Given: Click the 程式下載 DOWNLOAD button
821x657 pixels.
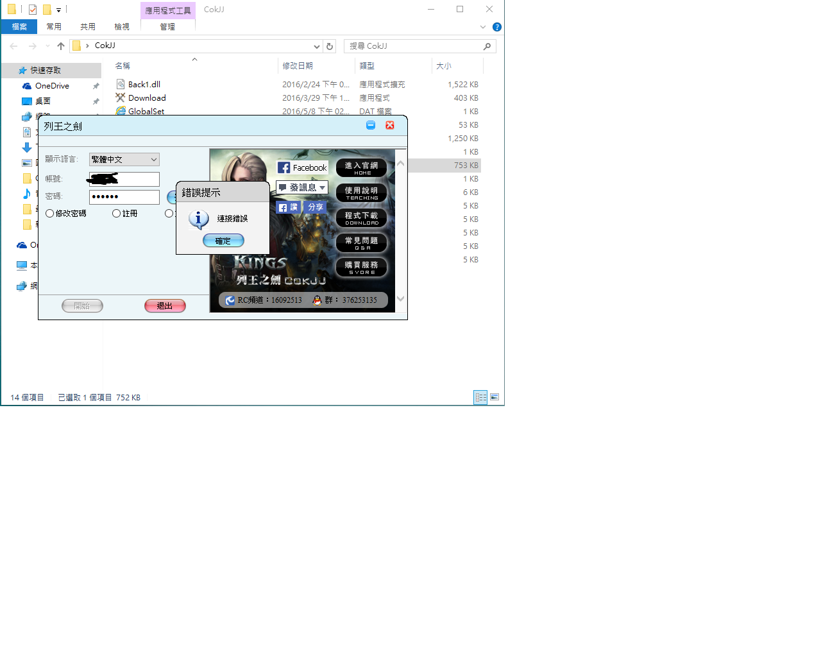Looking at the screenshot, I should (x=362, y=218).
